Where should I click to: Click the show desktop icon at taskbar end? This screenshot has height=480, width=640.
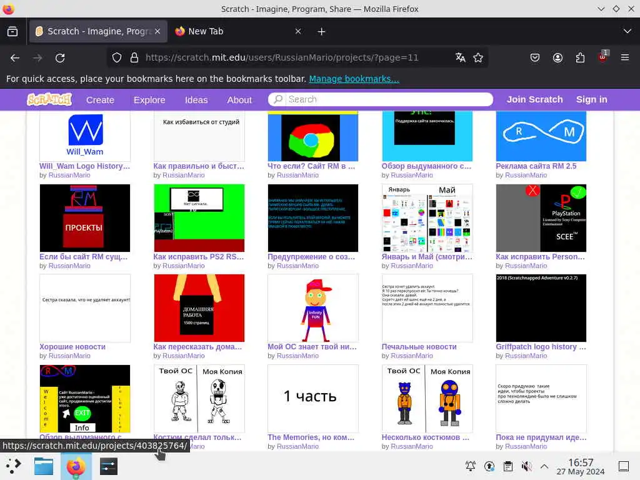[624, 466]
